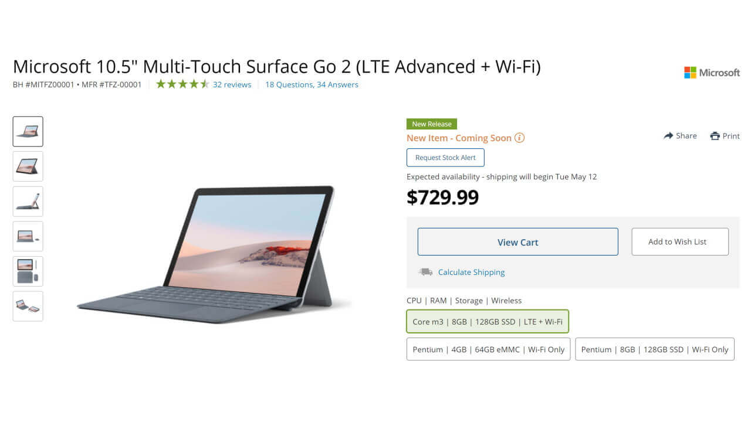The width and height of the screenshot is (751, 422).
Task: Click Request Stock Alert button
Action: pos(445,158)
